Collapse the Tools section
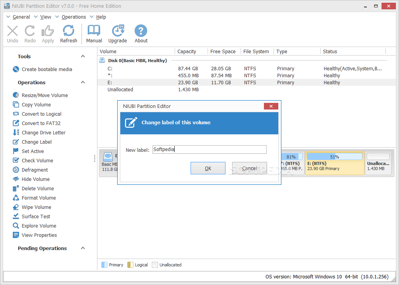 [82, 56]
